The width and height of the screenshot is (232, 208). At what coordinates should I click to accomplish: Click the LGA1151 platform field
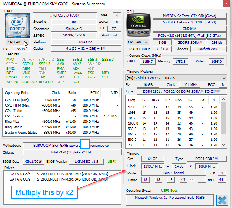tap(86, 42)
